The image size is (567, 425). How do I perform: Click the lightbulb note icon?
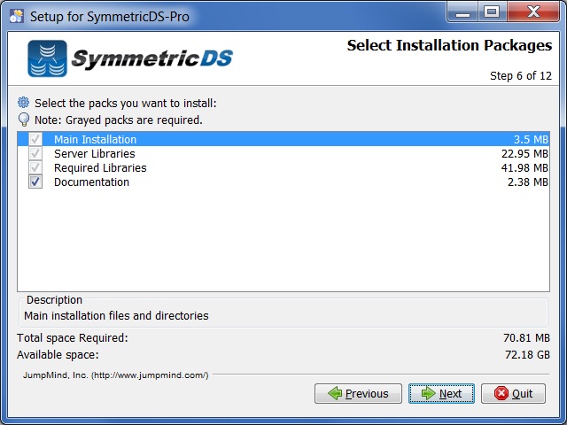(x=24, y=120)
